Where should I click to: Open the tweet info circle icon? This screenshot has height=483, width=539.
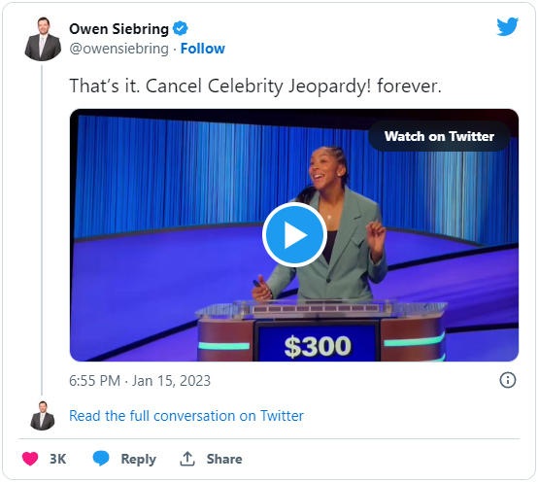507,380
